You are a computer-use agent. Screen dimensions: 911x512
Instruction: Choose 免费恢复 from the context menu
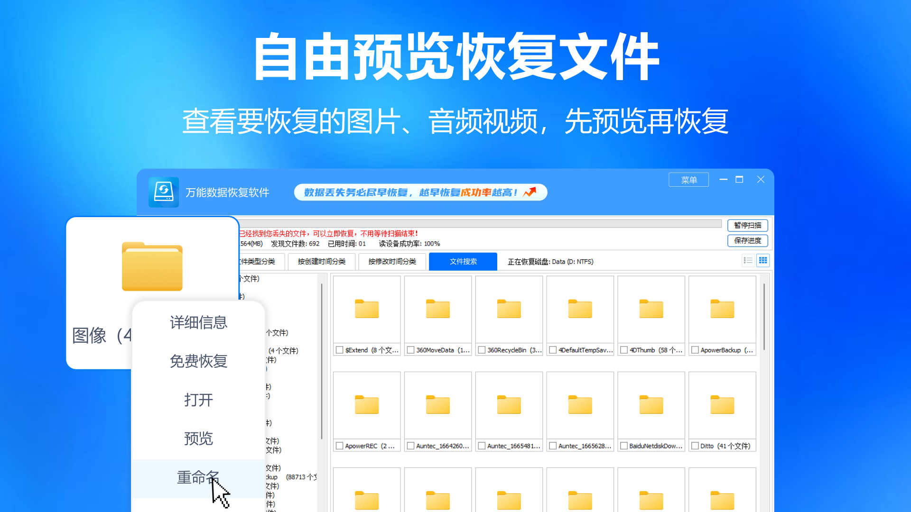click(x=198, y=361)
